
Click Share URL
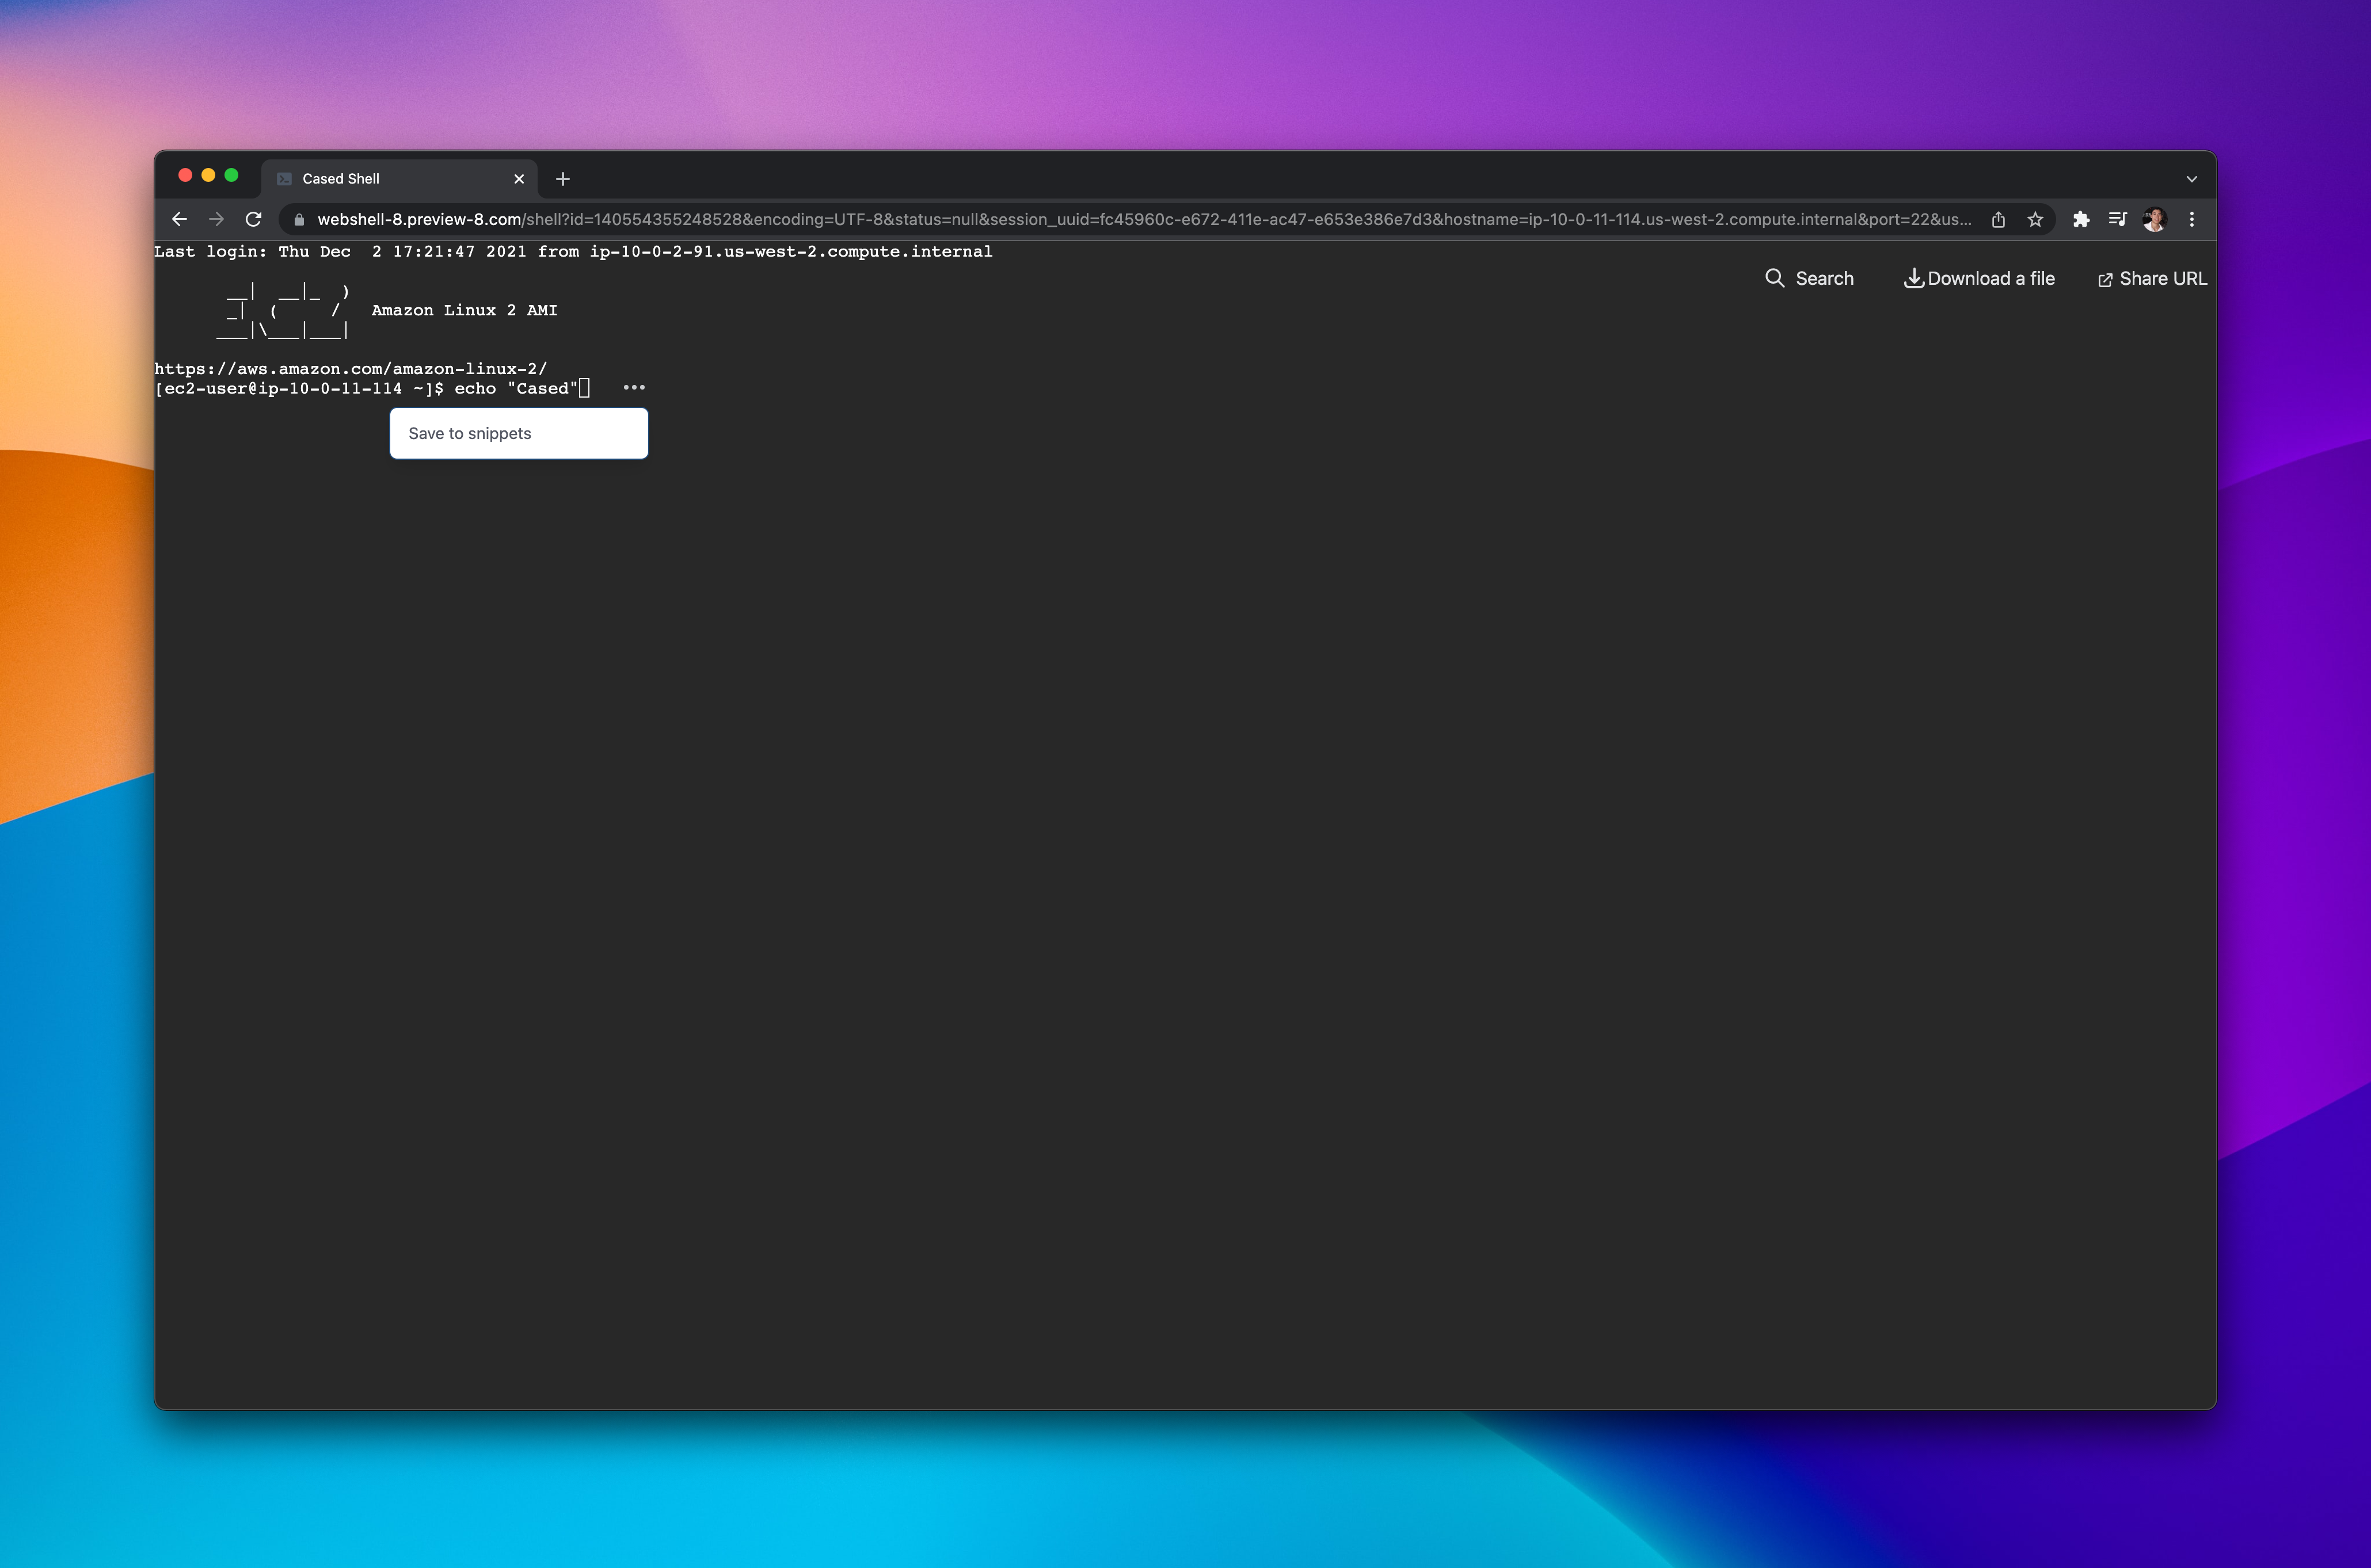coord(2152,279)
